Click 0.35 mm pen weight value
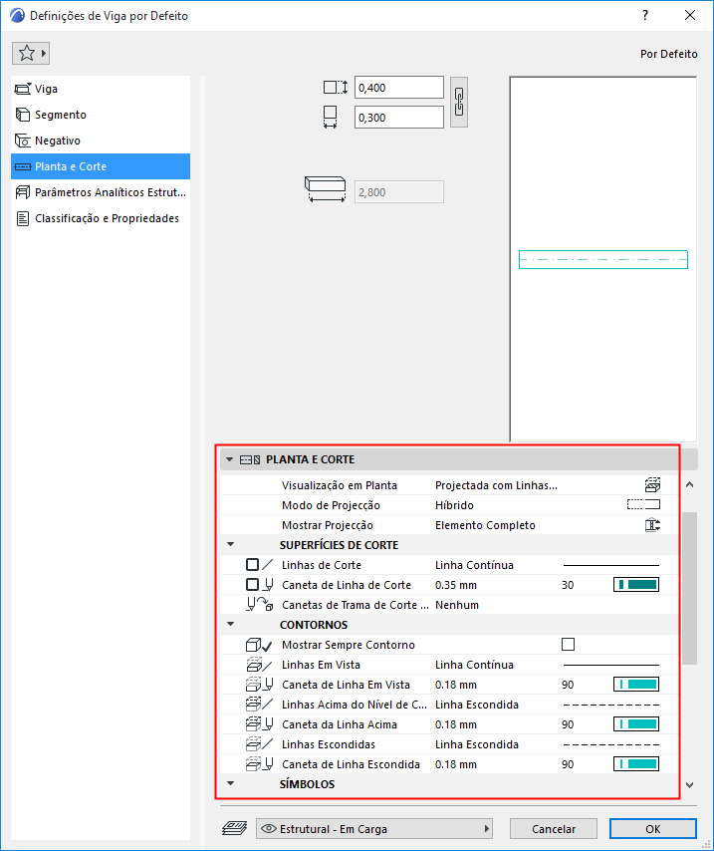714x851 pixels. click(x=456, y=585)
